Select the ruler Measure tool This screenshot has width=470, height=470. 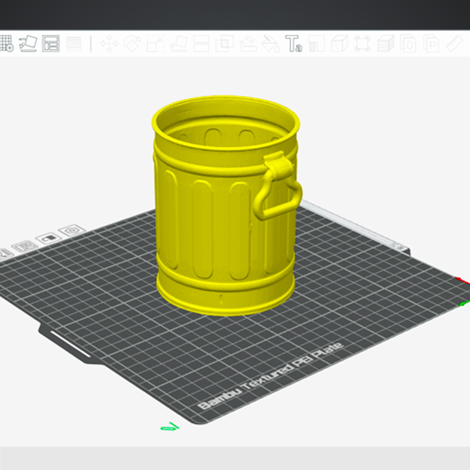tap(454, 43)
